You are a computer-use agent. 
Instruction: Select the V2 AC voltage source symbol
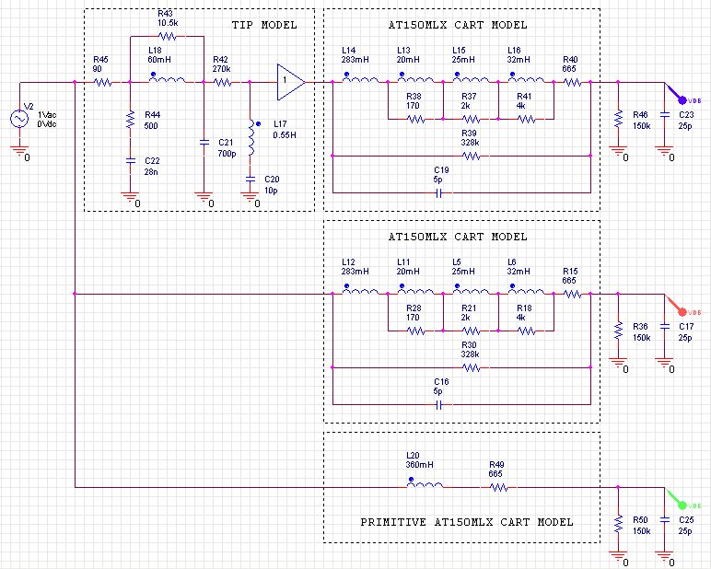pos(19,119)
